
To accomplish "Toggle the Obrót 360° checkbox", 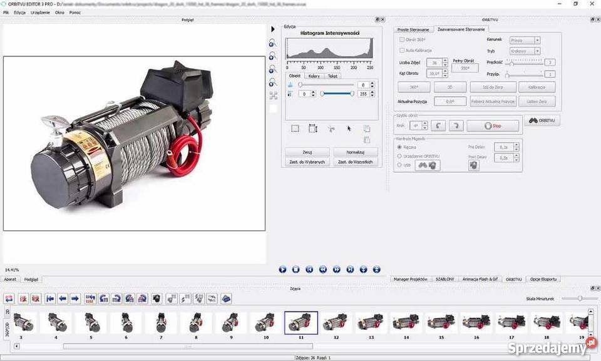I will 402,39.
